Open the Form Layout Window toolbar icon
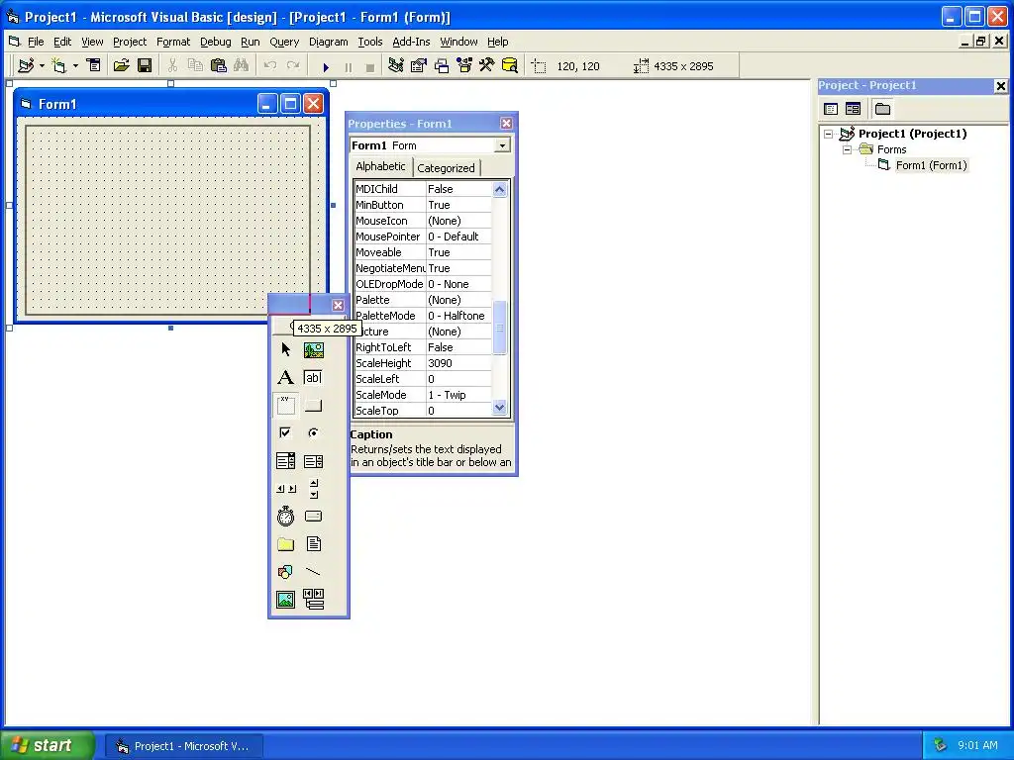The width and height of the screenshot is (1014, 760). click(x=442, y=66)
